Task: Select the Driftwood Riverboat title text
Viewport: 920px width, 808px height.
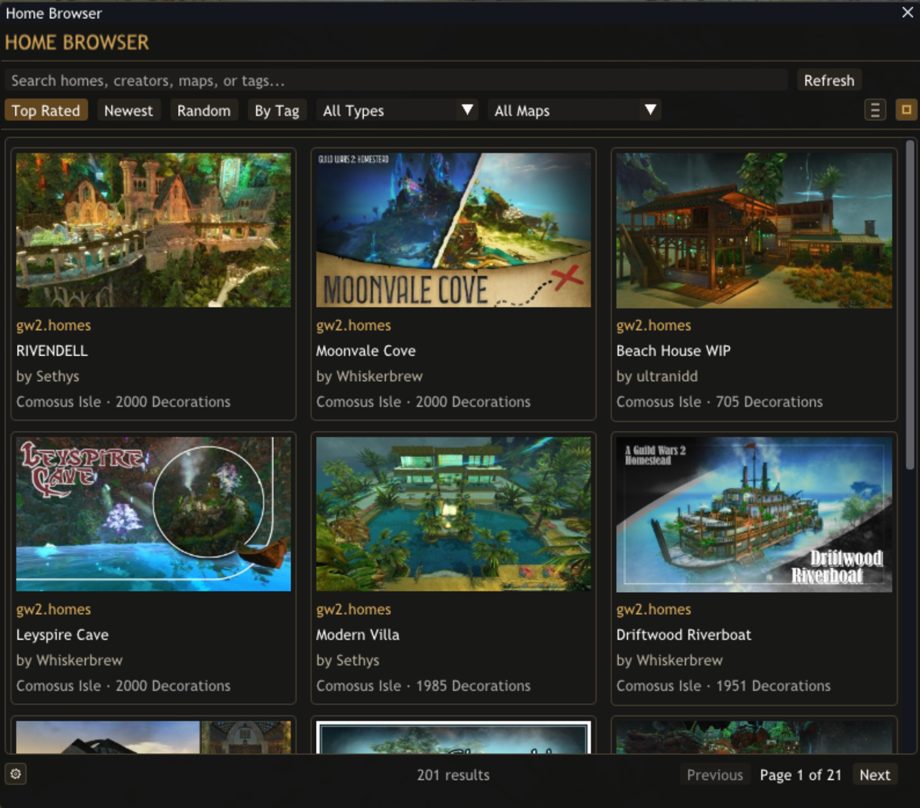Action: pyautogui.click(x=684, y=635)
